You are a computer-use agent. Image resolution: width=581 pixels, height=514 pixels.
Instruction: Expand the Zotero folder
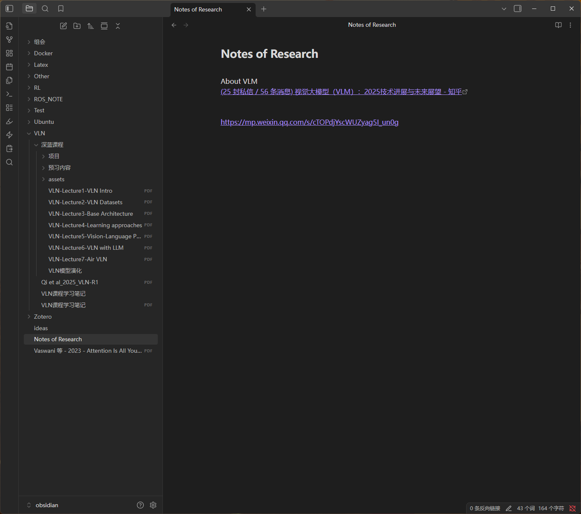click(43, 317)
